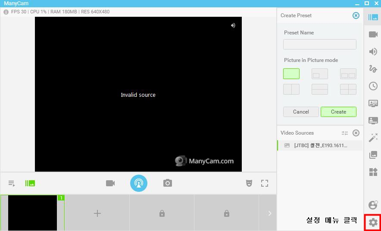Enter fullscreen preview mode
The image size is (381, 231).
[265, 183]
